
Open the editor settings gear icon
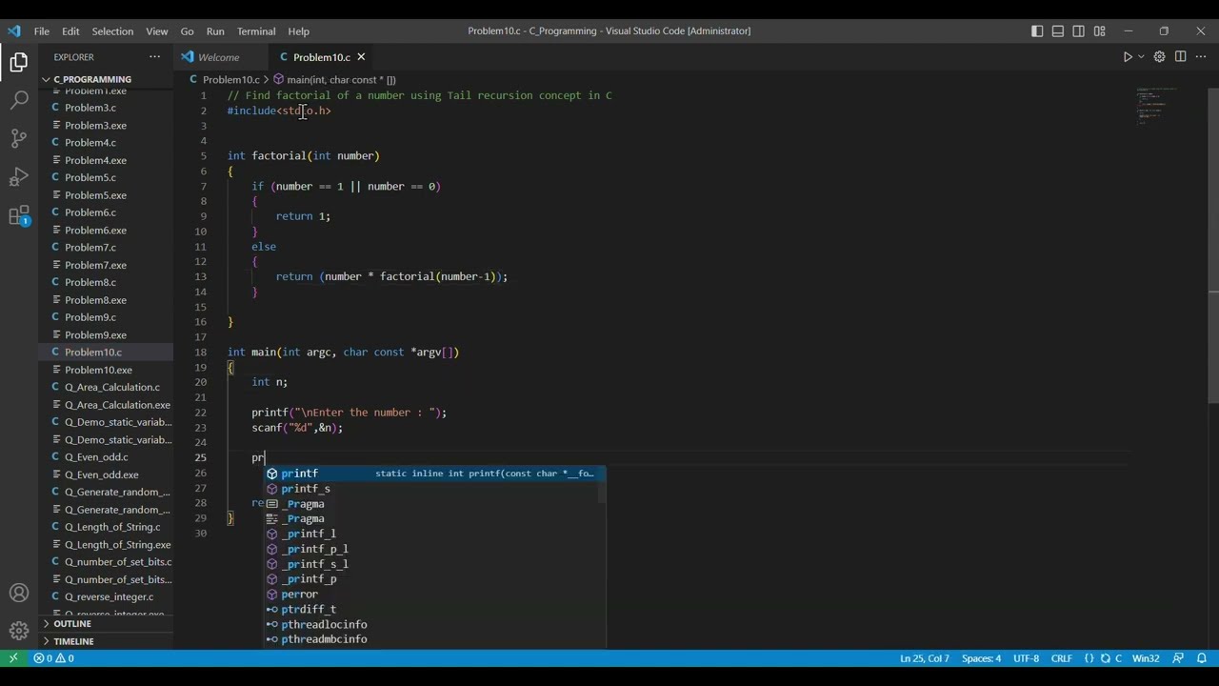click(1159, 57)
